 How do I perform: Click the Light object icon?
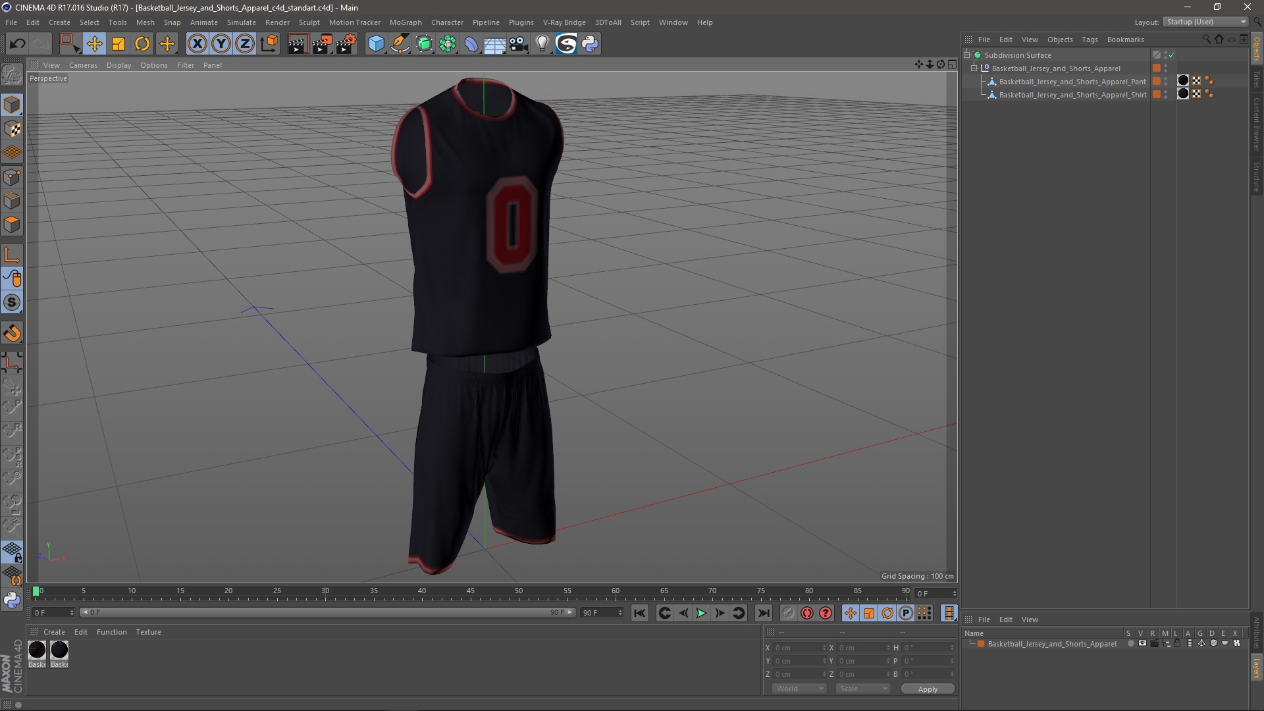542,44
